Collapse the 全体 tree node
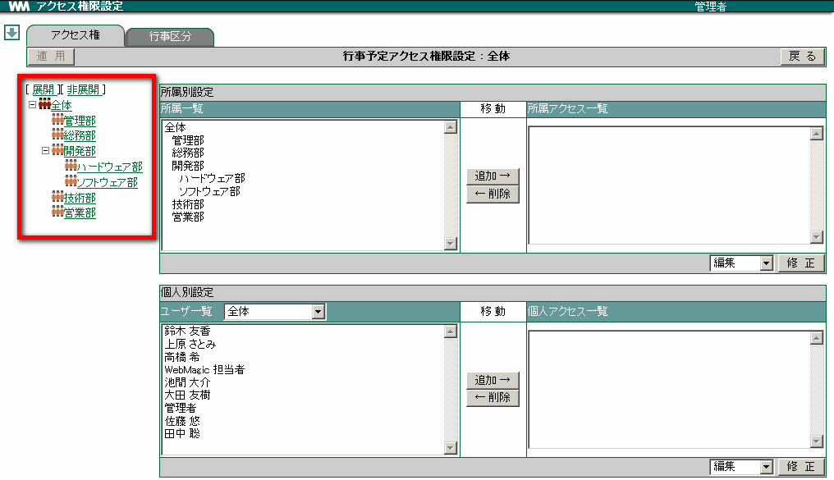Screen dimensions: 834x480 (x=33, y=105)
